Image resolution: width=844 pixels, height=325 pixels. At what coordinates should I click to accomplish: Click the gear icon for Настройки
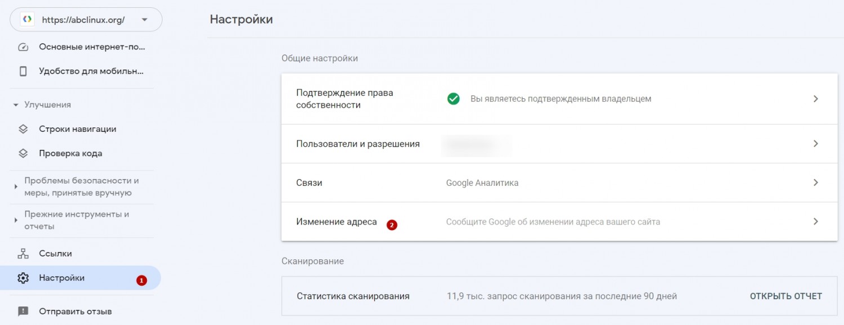coord(23,278)
